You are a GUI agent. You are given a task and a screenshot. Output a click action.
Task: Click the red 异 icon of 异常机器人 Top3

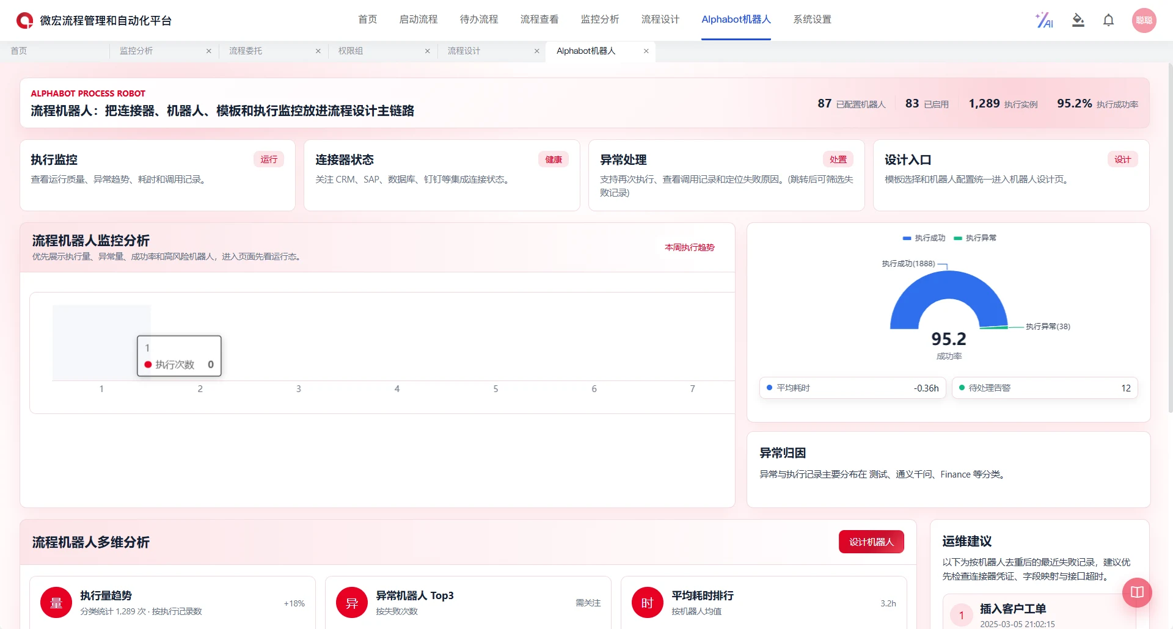[352, 603]
